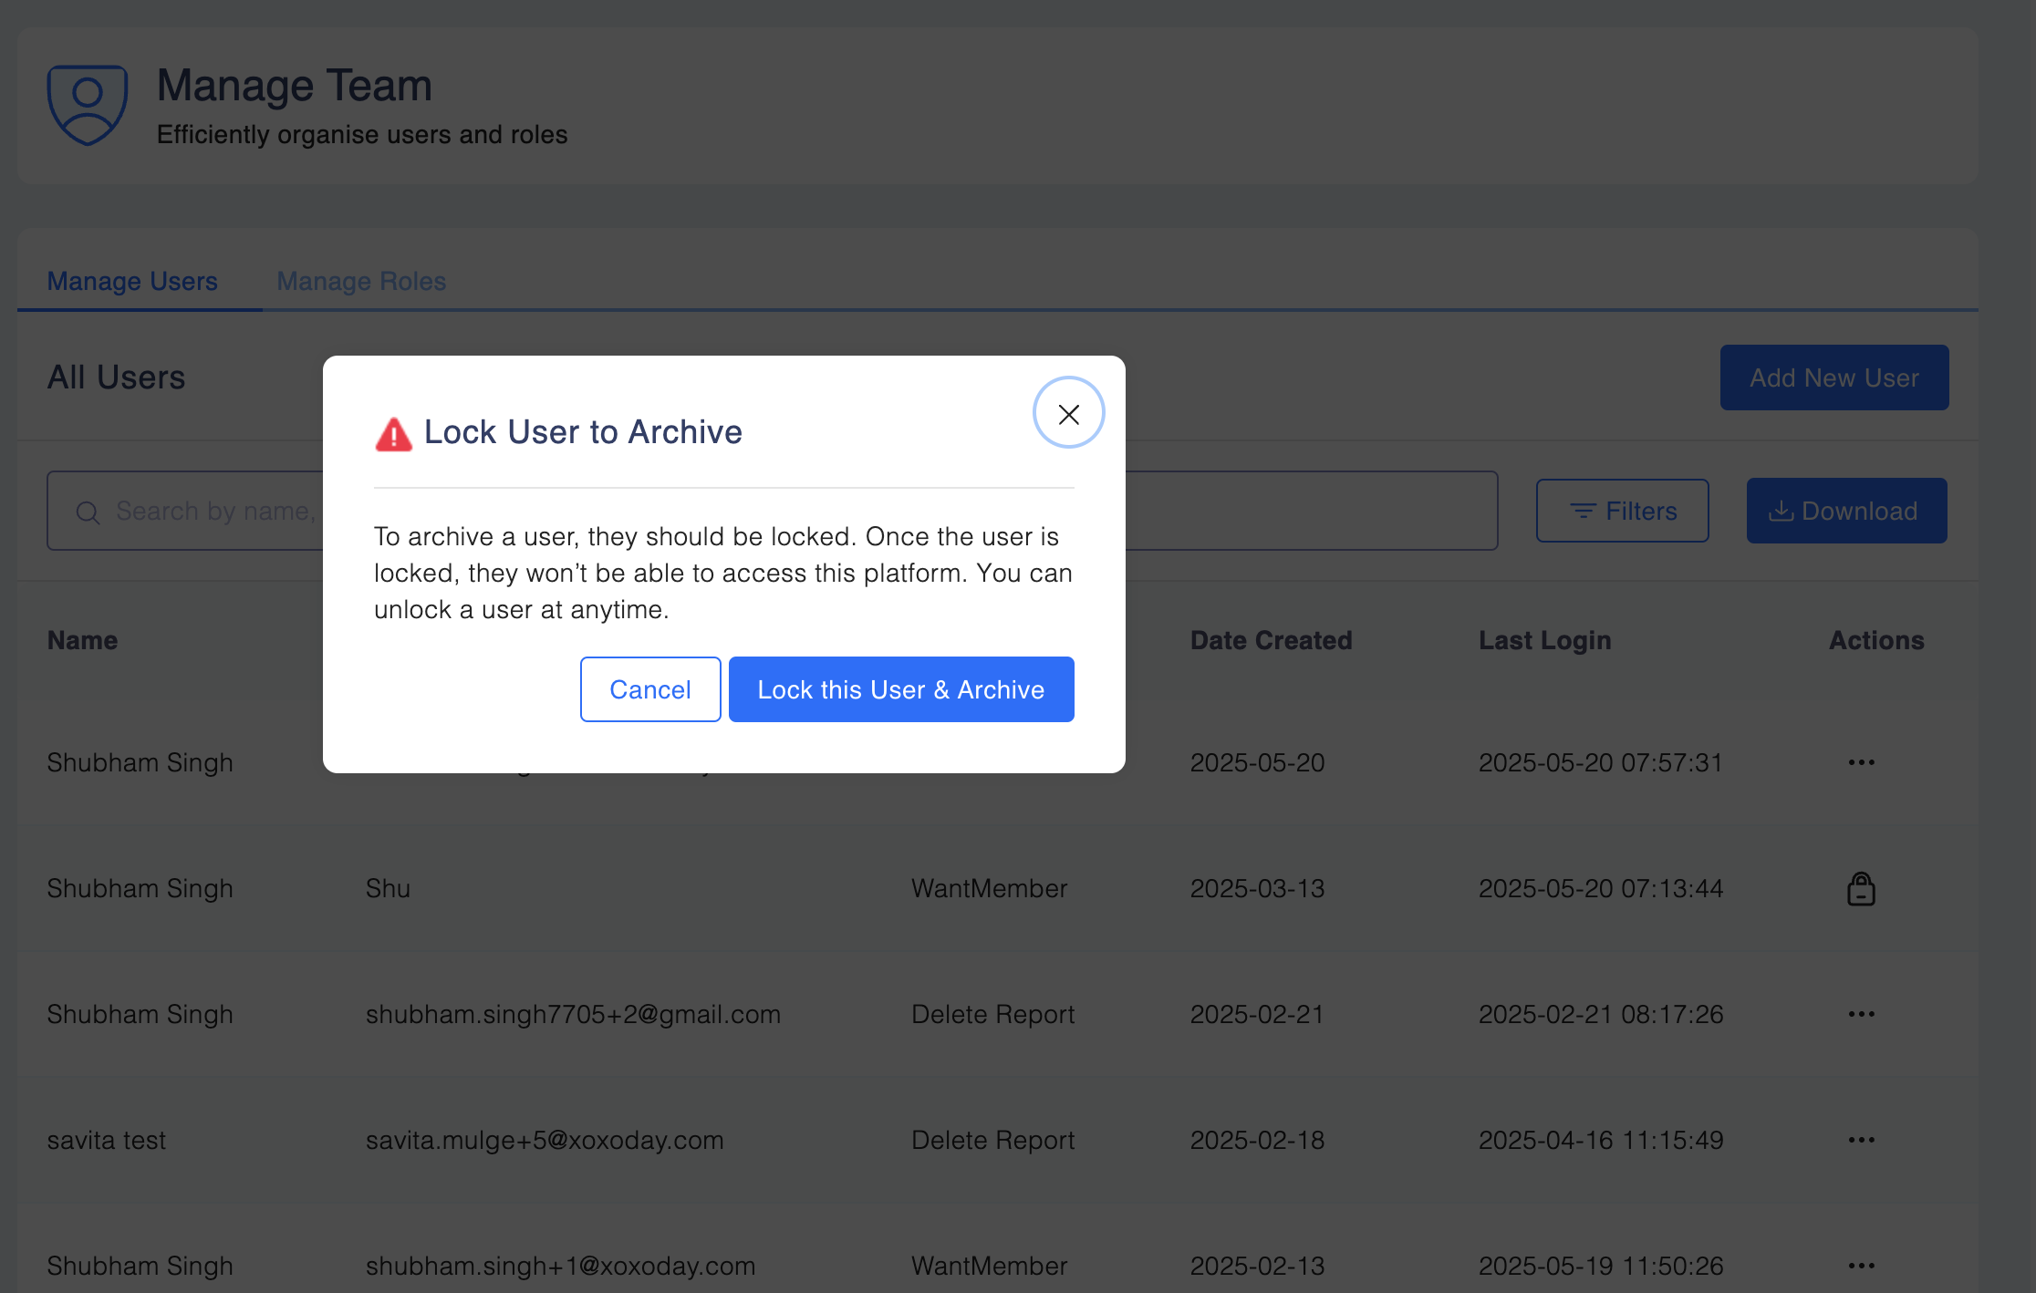Click the red warning triangle icon

coord(393,434)
